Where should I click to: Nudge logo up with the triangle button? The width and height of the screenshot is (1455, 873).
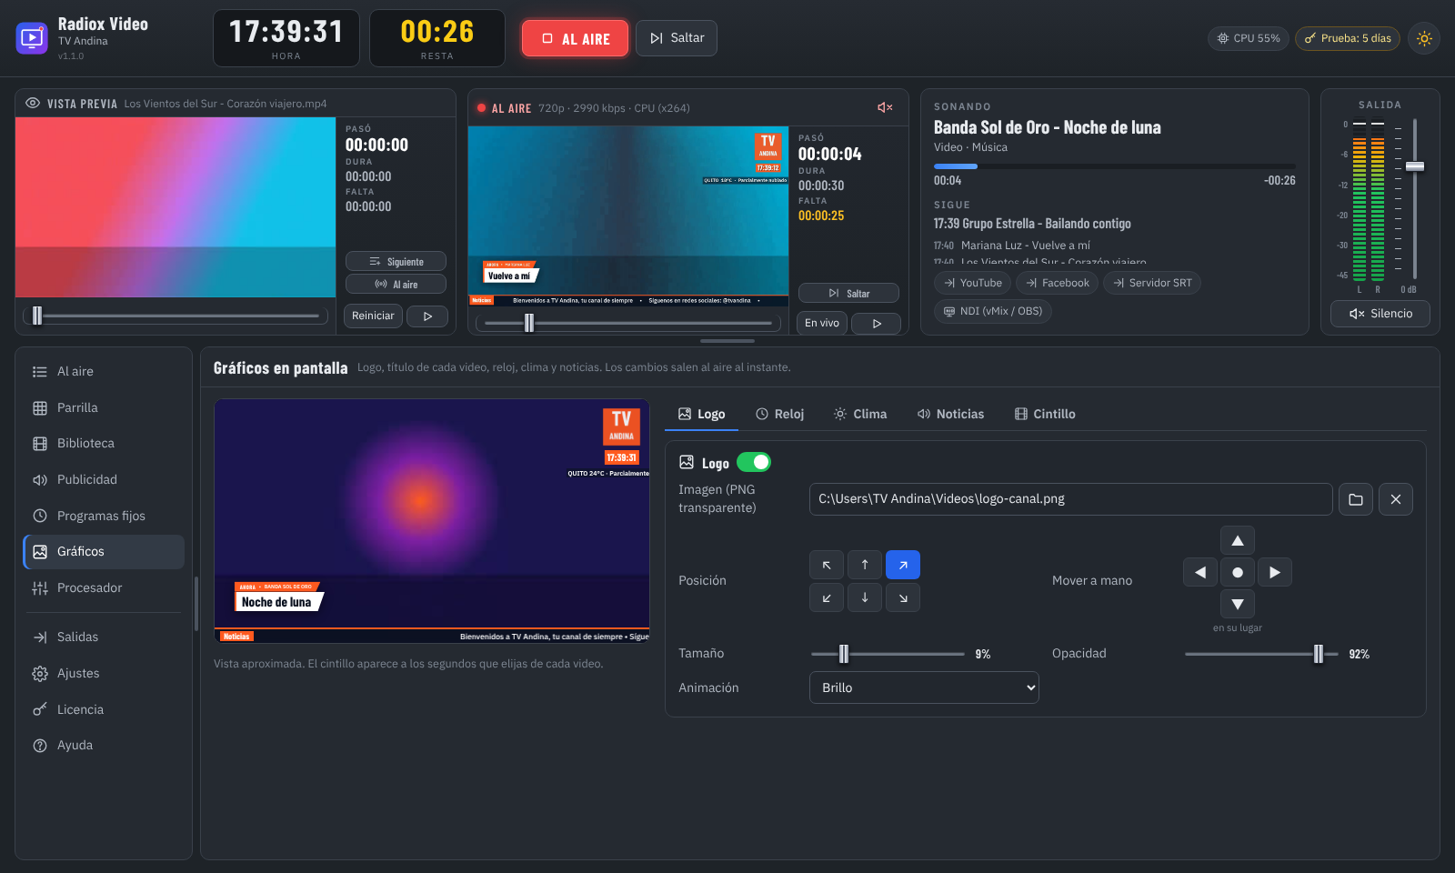point(1238,540)
